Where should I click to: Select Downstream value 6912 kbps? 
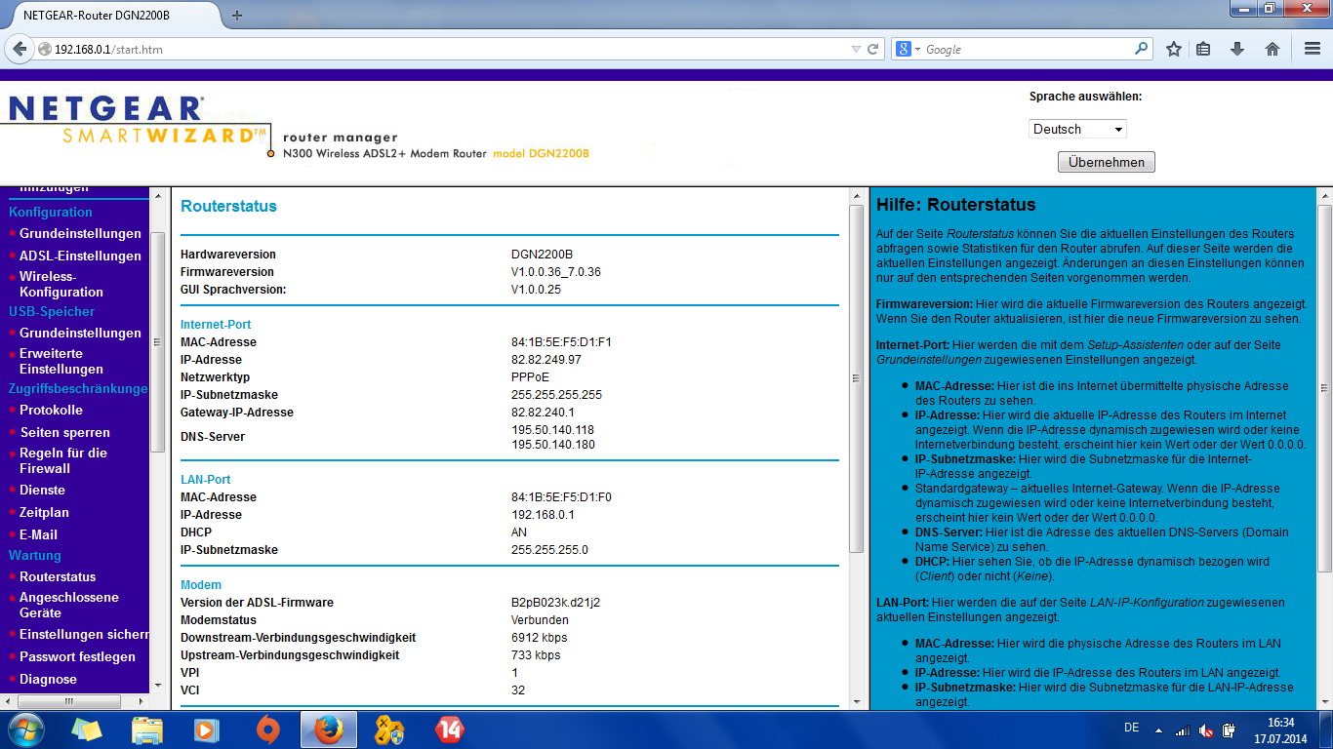click(540, 638)
